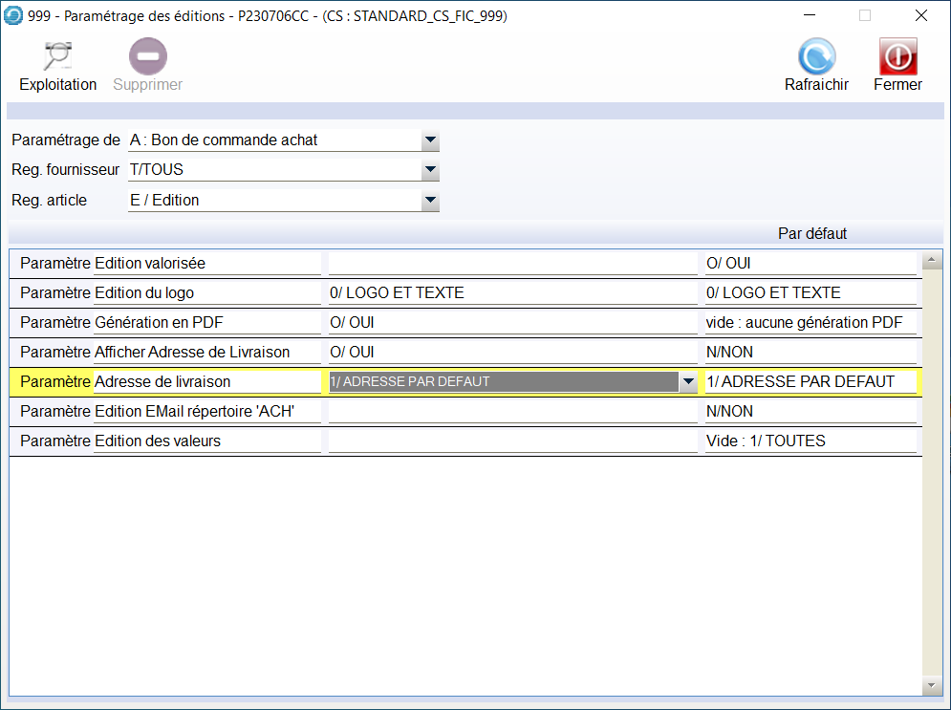This screenshot has height=710, width=951.
Task: Click the application logo in the title bar
Action: tap(14, 15)
